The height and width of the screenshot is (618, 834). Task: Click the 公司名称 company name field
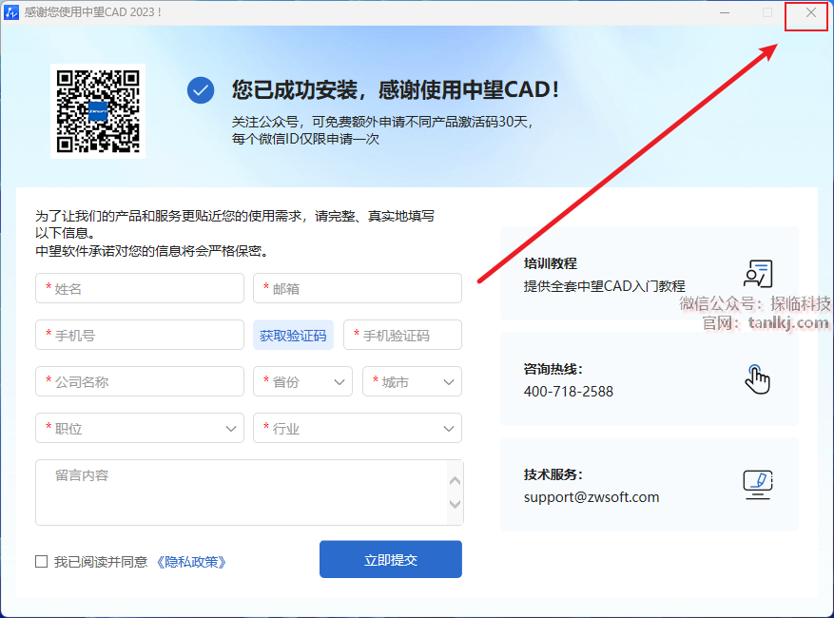pyautogui.click(x=140, y=381)
